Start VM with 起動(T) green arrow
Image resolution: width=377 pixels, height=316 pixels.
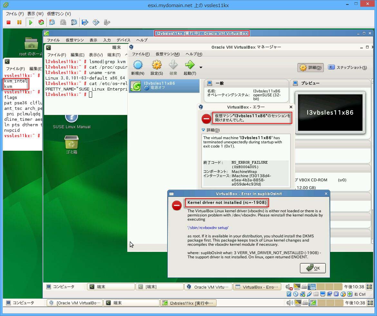[x=190, y=68]
